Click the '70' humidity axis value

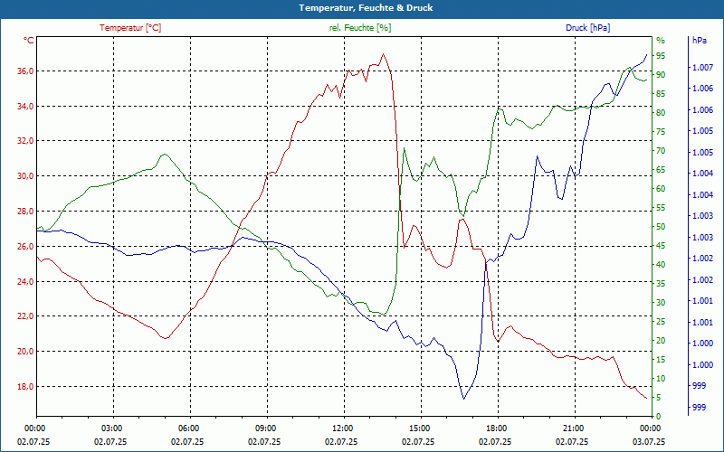(661, 151)
